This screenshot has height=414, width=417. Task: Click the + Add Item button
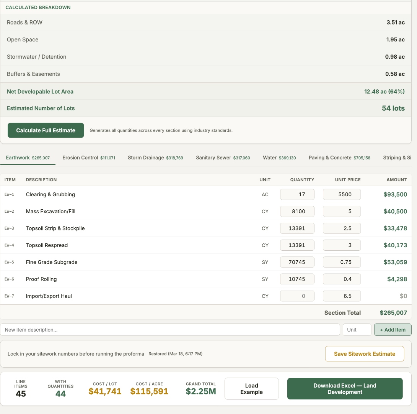coord(393,329)
